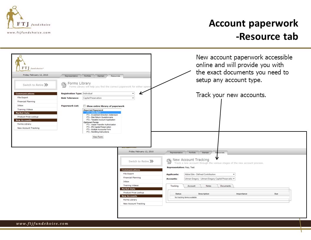Open Representative tab in Account Tracking window
Screen dimensions: 311x240
click(x=176, y=152)
